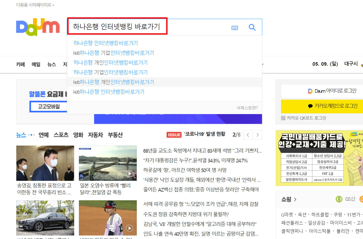The width and height of the screenshot is (363, 239).
Task: Select the 영화 tab
Action: (78, 135)
